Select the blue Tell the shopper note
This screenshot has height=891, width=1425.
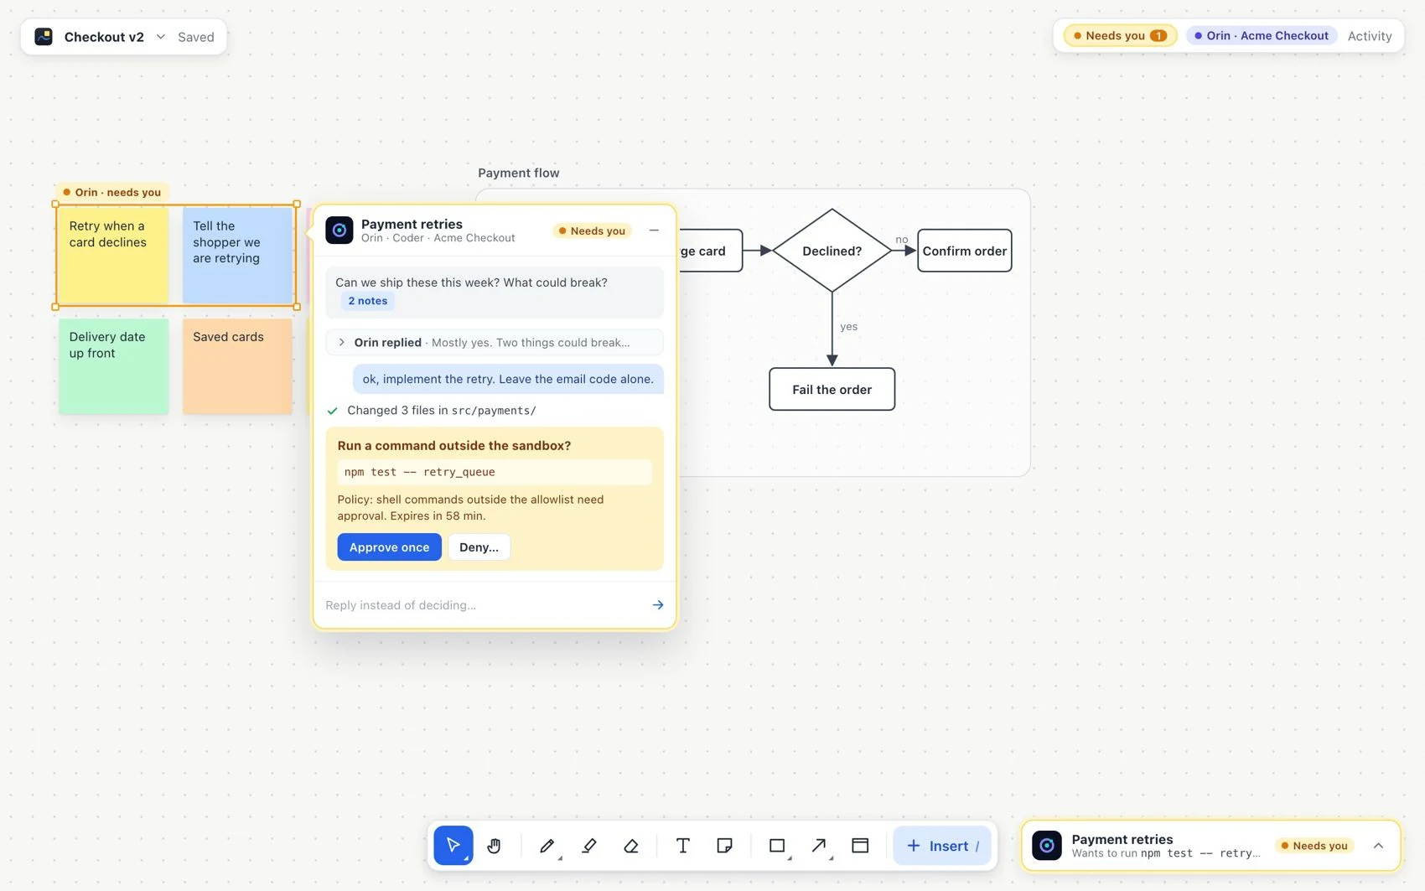(x=237, y=256)
